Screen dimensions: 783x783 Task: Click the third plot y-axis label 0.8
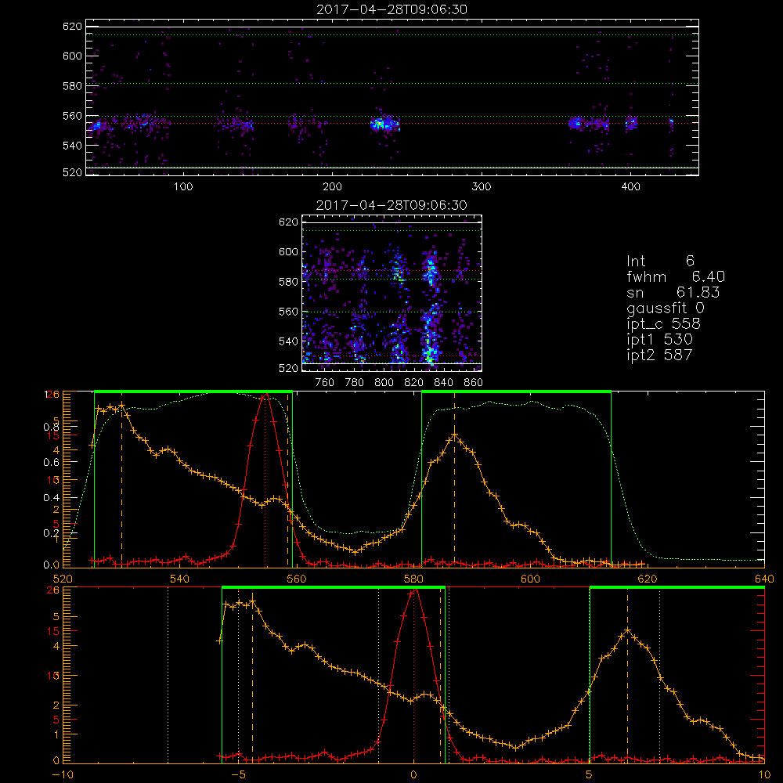click(51, 427)
